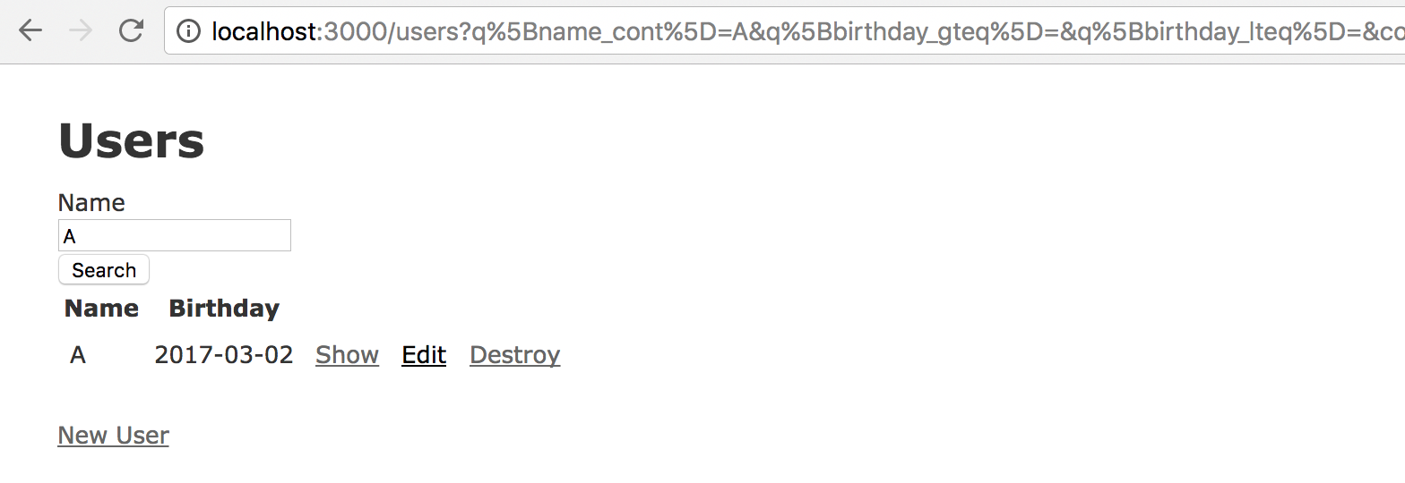Open the Show link for user A
The image size is (1405, 483).
[x=347, y=355]
